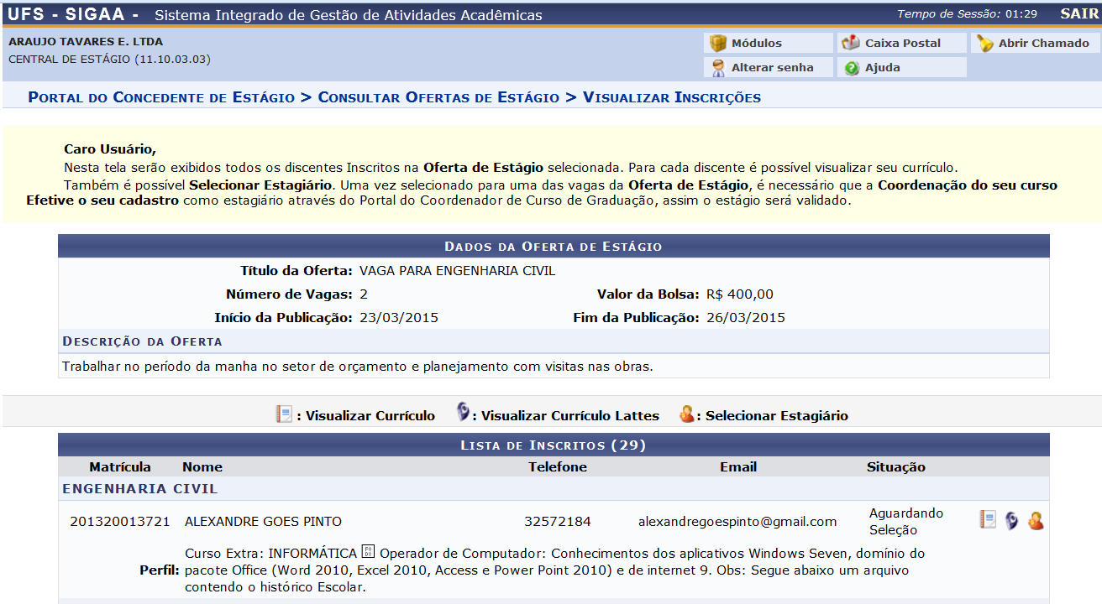Click start date 23/03/2015
This screenshot has height=604, width=1102.
[x=398, y=318]
